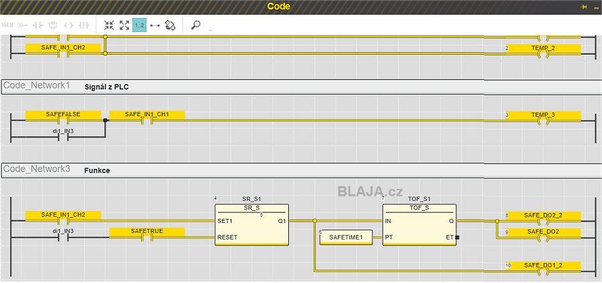
Task: Select the TEMP_3 coil
Action: click(543, 117)
